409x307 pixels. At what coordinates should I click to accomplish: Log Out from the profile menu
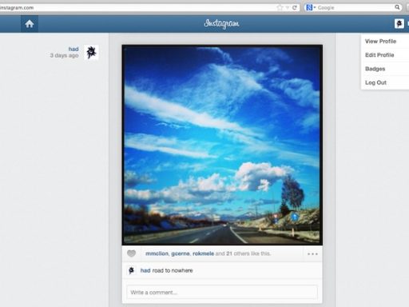[375, 82]
